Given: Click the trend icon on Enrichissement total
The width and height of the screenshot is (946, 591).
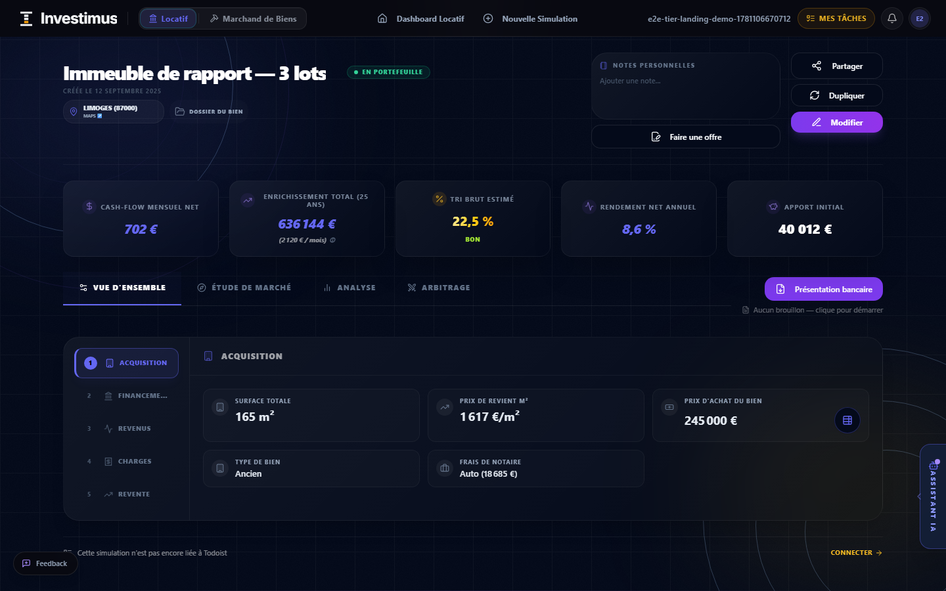Looking at the screenshot, I should click(248, 200).
